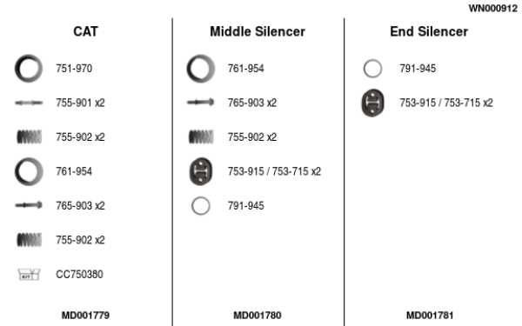Select the 755-901 bolt icon under CAT
Viewport: 522px width, 326px height.
click(x=29, y=103)
